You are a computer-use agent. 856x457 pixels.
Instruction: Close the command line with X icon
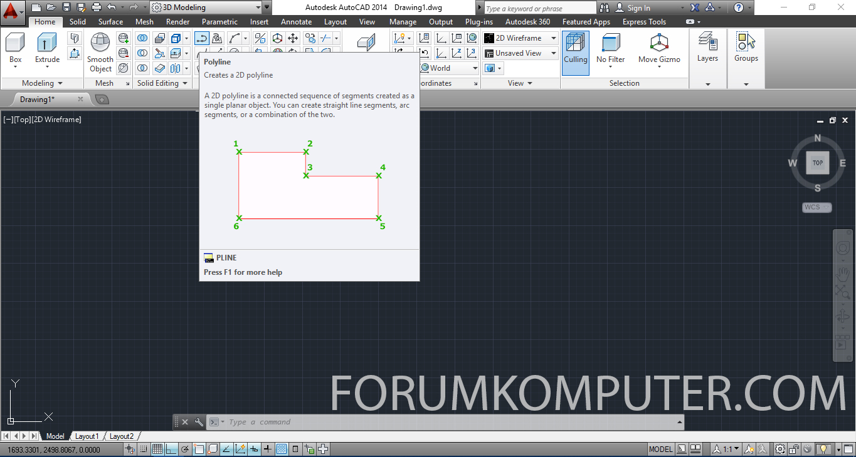tap(185, 422)
